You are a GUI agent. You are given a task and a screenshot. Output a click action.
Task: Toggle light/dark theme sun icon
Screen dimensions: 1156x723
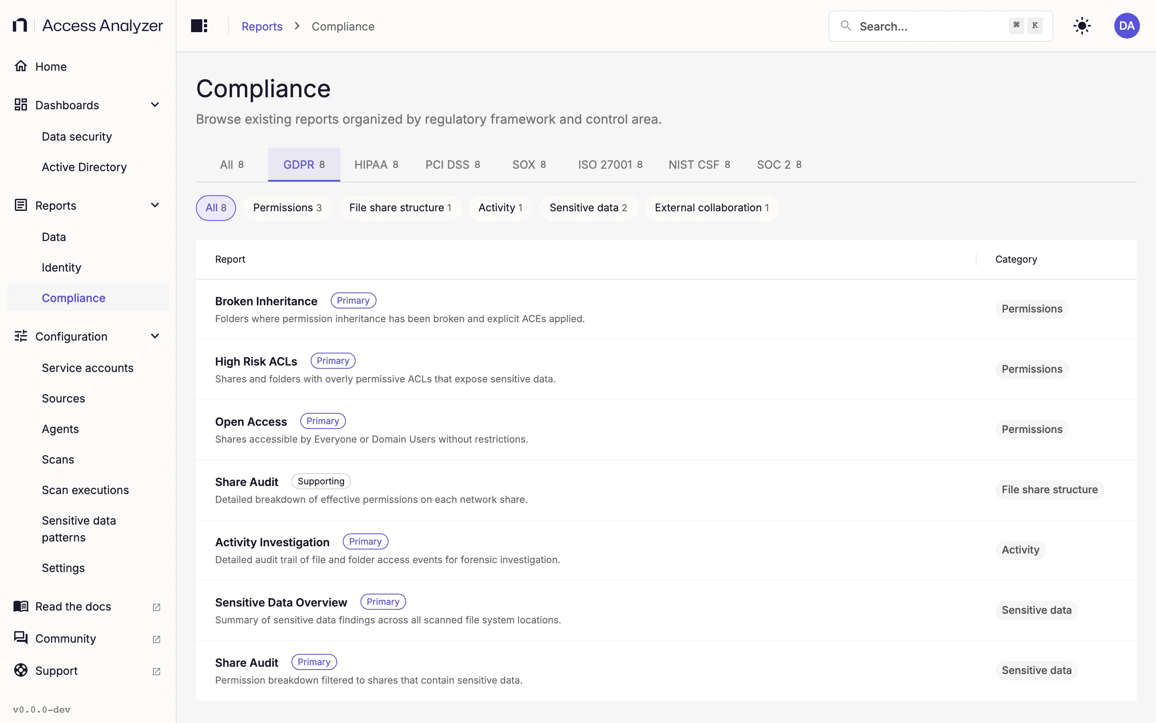click(1082, 26)
